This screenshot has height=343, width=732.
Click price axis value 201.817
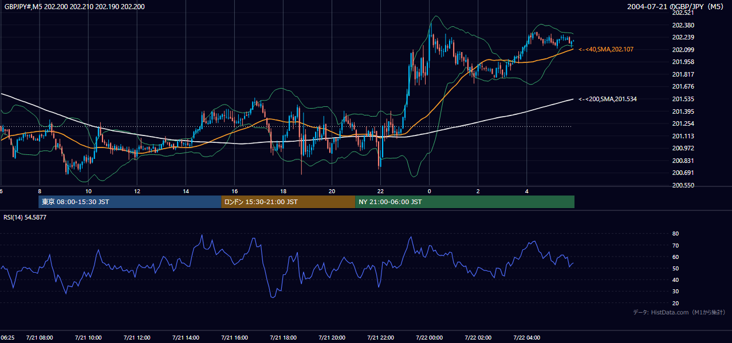pos(683,74)
